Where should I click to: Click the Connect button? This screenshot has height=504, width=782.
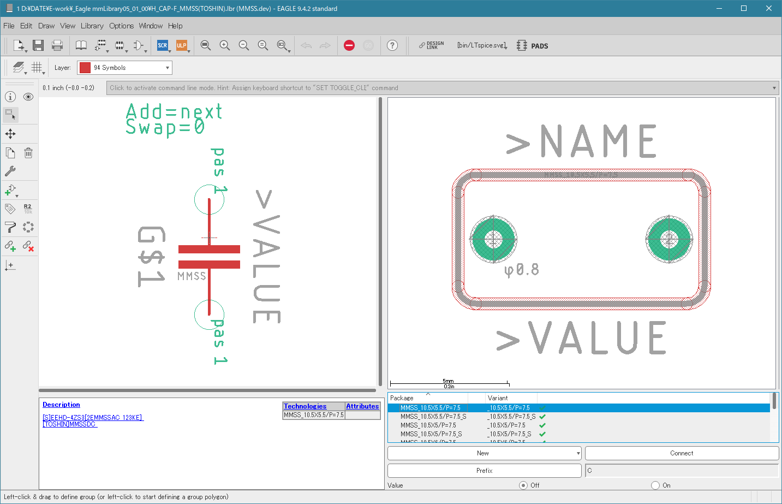pyautogui.click(x=682, y=453)
